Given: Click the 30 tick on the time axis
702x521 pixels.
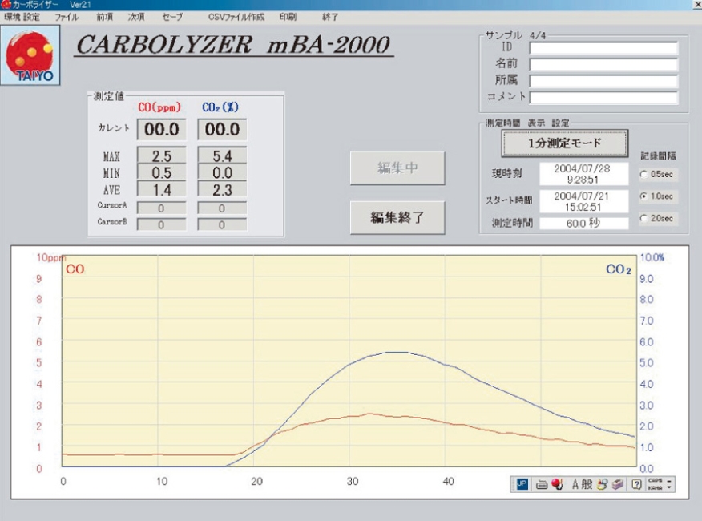Looking at the screenshot, I should pyautogui.click(x=353, y=481).
